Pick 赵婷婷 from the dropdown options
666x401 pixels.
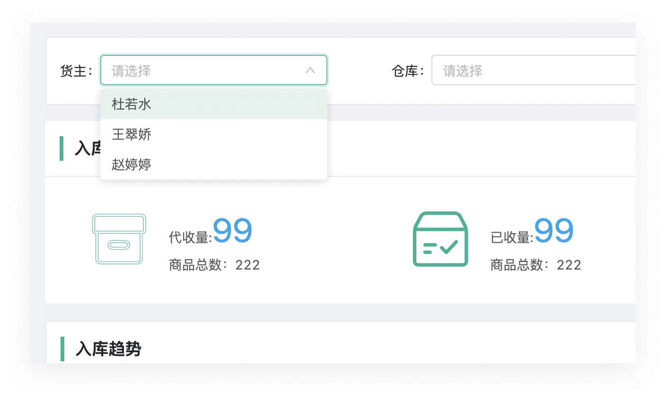point(214,165)
